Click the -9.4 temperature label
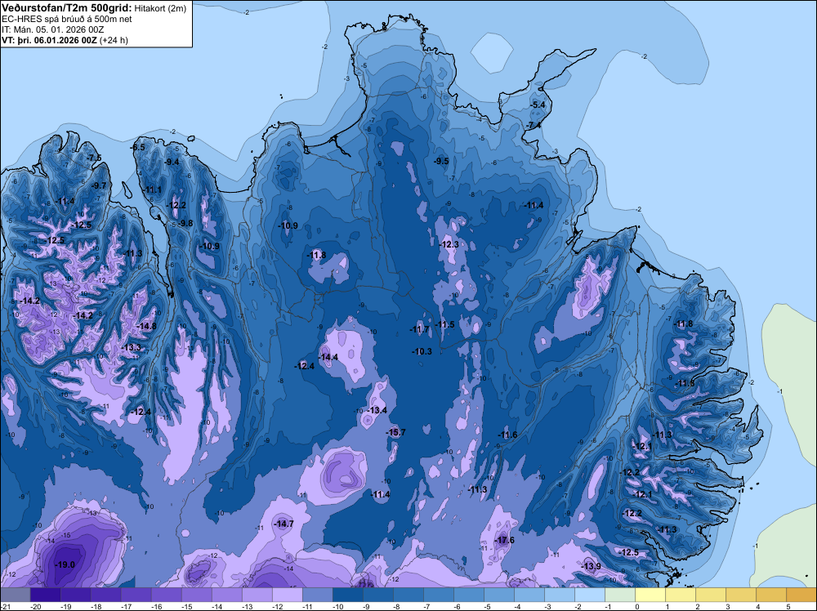This screenshot has height=611, width=817. click(x=172, y=162)
